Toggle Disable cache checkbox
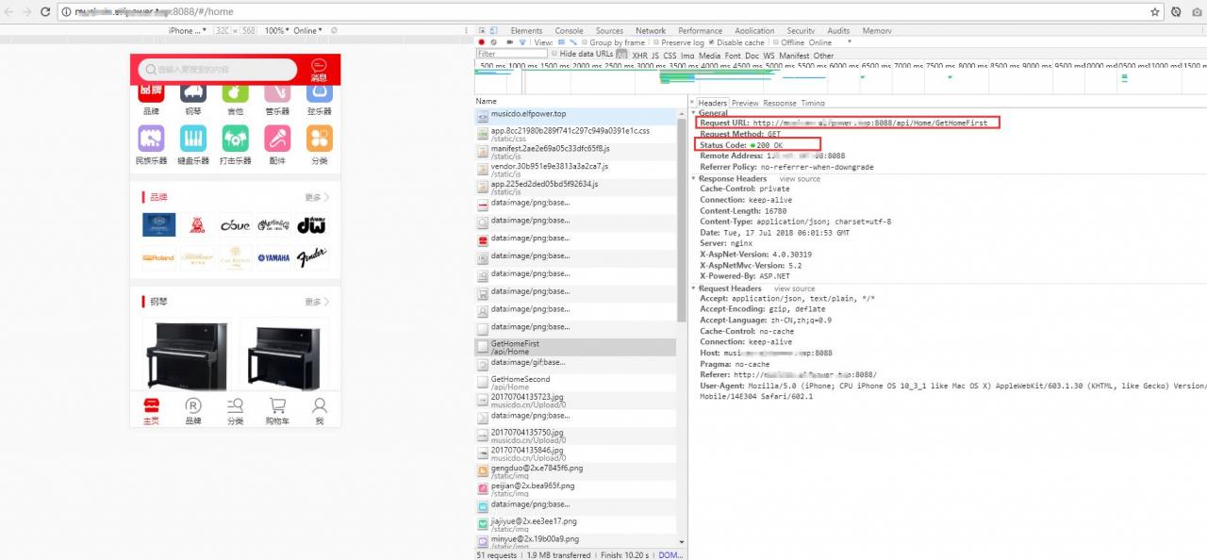1207x560 pixels. pos(712,42)
